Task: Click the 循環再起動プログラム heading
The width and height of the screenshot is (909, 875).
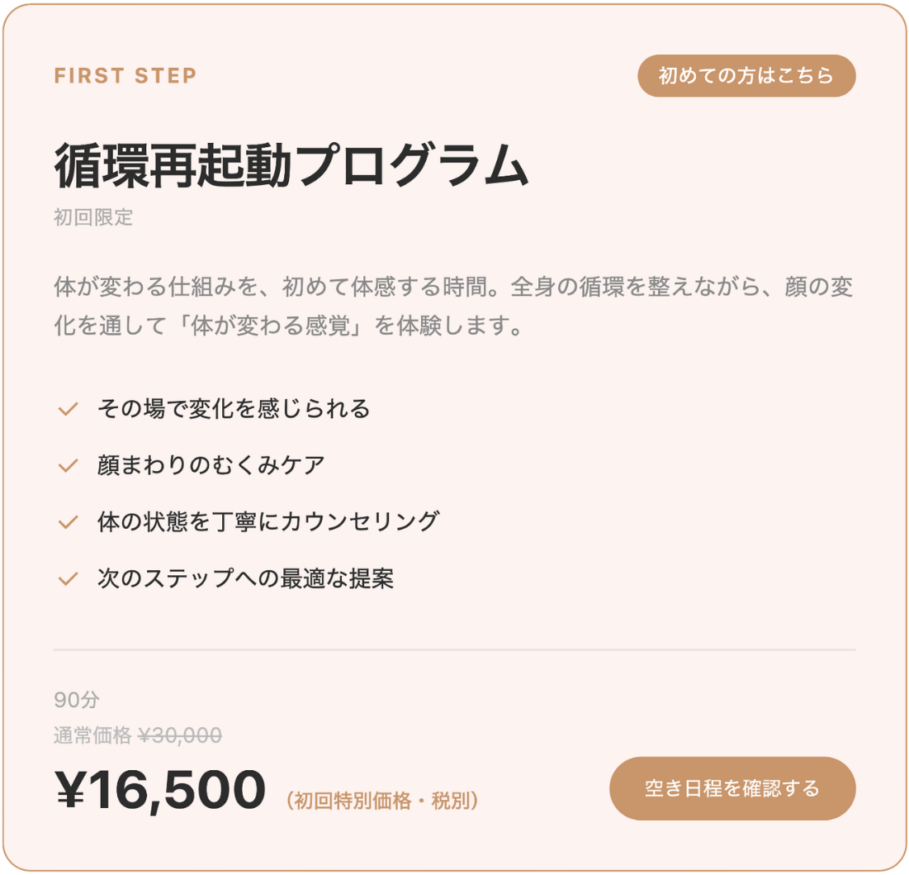Action: (291, 165)
